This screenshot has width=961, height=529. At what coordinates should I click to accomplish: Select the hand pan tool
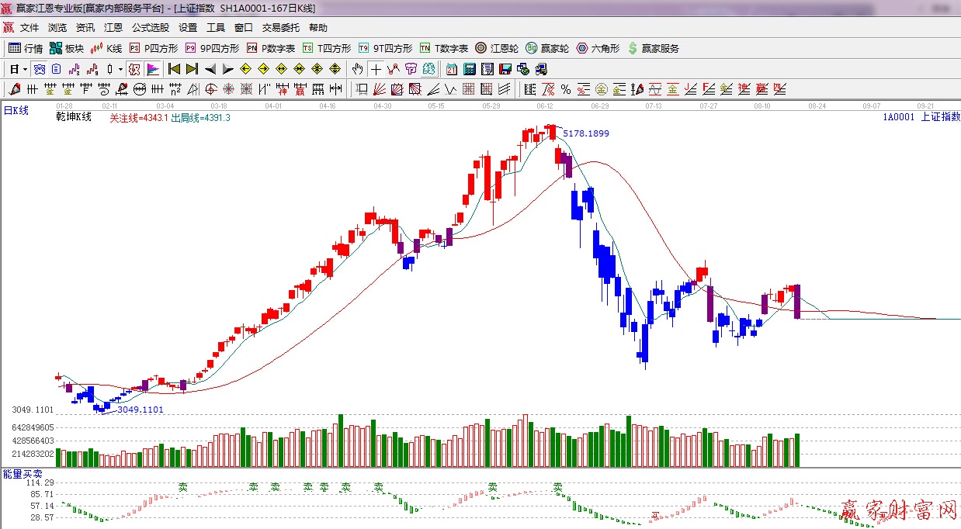(x=358, y=69)
